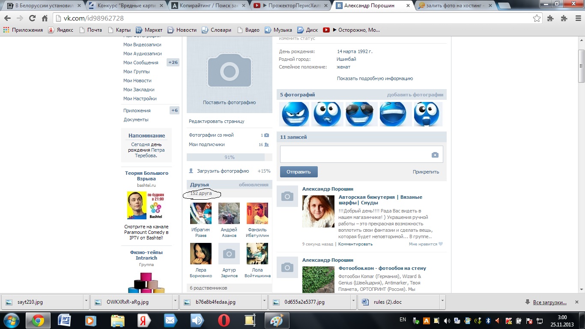
Task: Click the Прикрепить link
Action: 426,172
